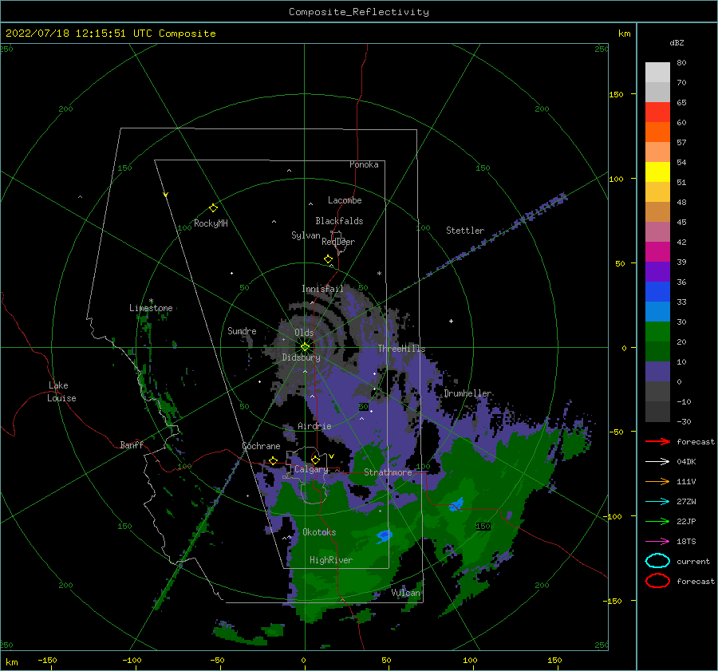The image size is (718, 671).
Task: Click the Banff label
Action: [132, 445]
